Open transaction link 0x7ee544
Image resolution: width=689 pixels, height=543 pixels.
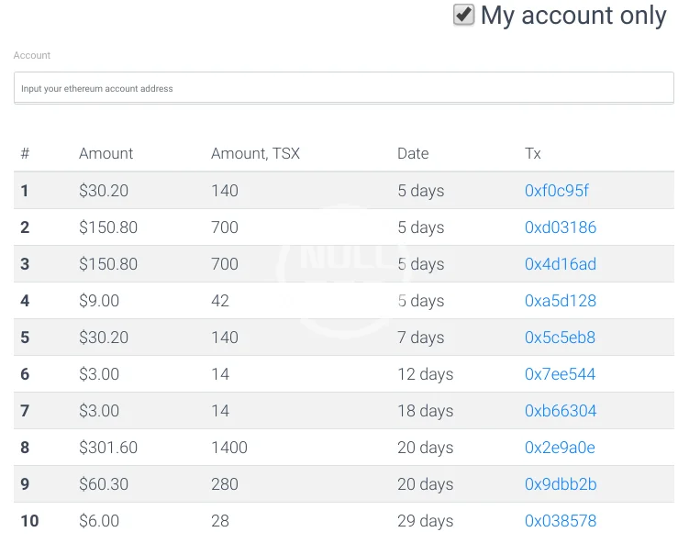(x=560, y=374)
